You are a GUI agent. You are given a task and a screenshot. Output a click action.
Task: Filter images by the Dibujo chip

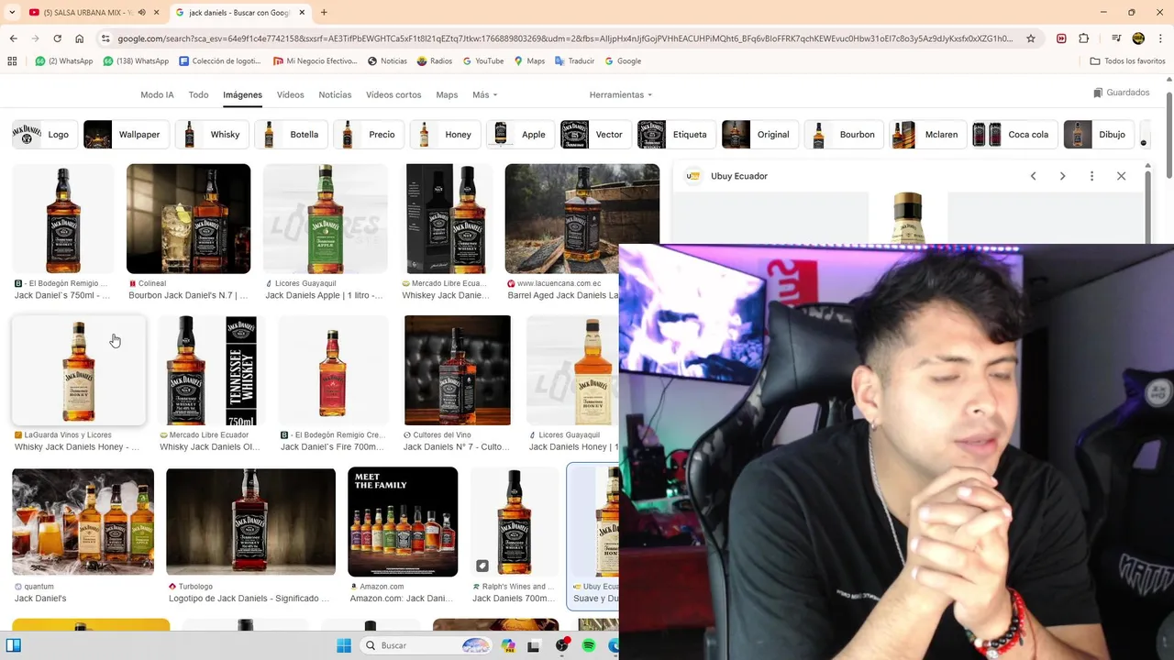tap(1098, 135)
